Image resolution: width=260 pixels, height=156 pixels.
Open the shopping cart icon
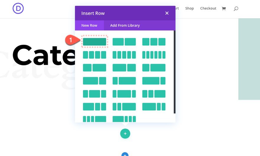[224, 9]
